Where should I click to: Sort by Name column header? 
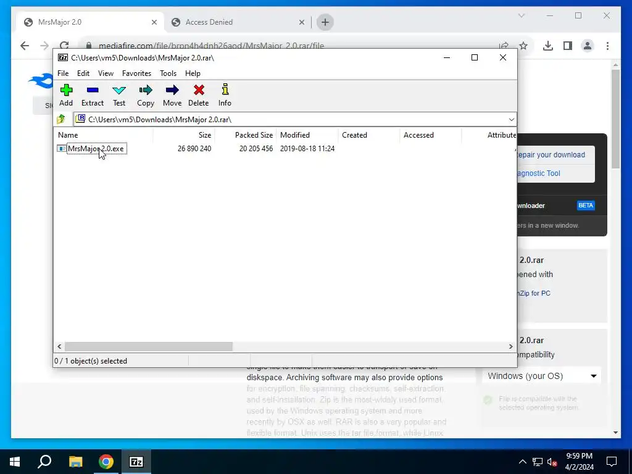pos(103,135)
